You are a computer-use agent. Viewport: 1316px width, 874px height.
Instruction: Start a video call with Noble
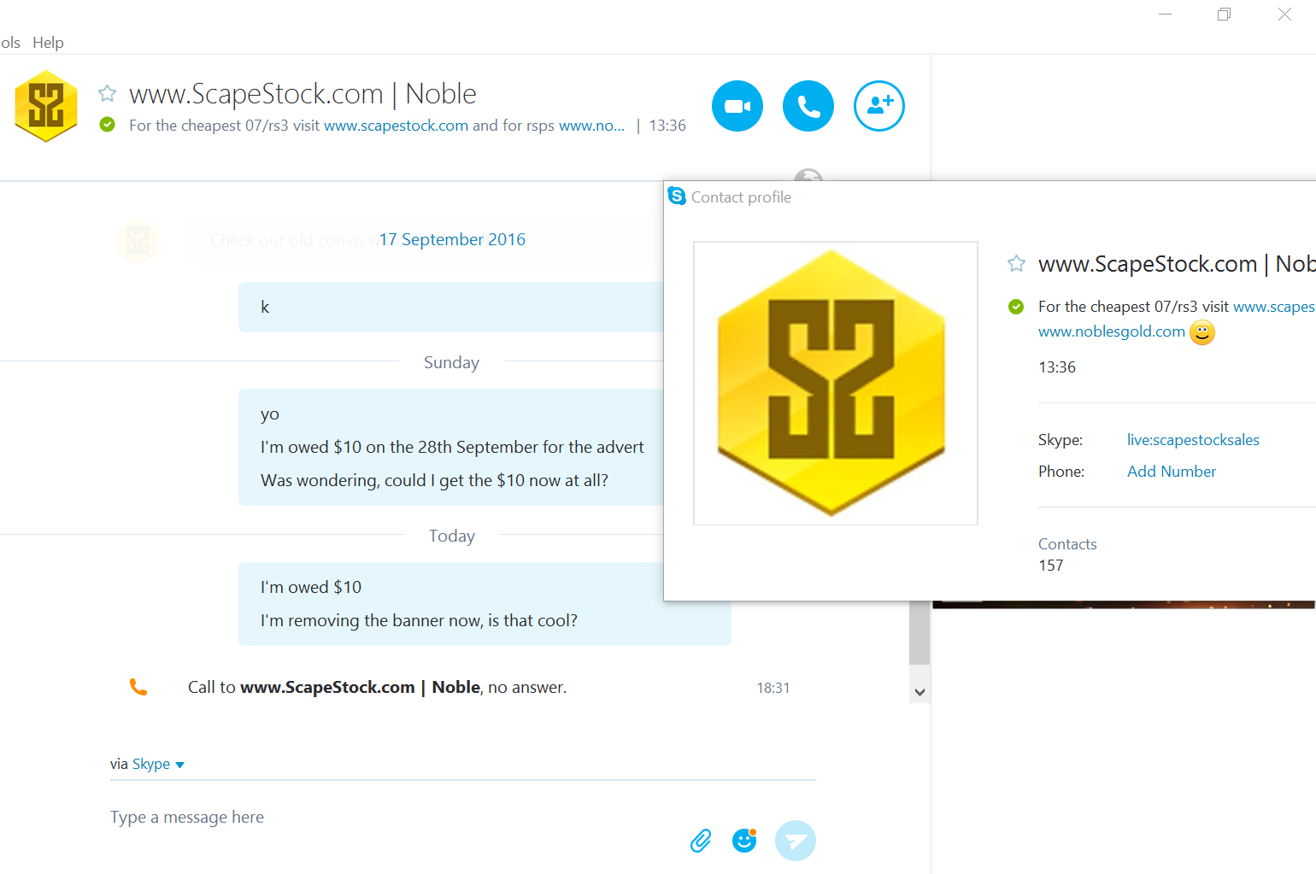[x=737, y=106]
